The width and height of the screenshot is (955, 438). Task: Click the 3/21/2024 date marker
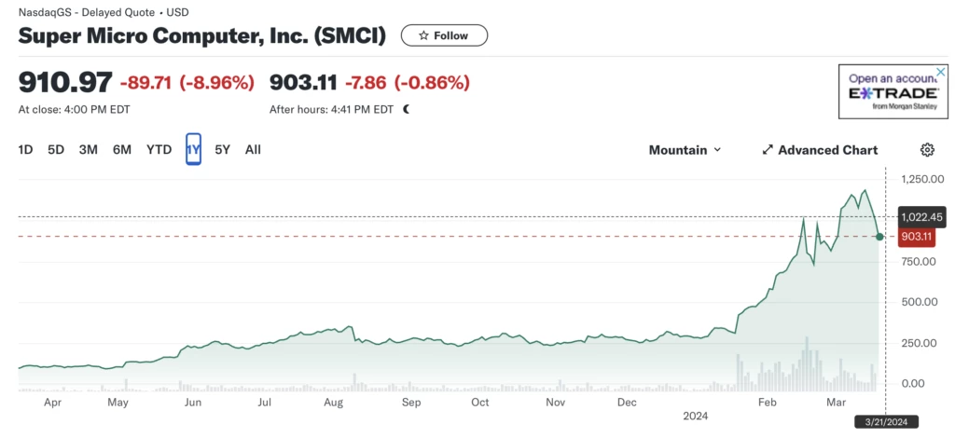[888, 421]
